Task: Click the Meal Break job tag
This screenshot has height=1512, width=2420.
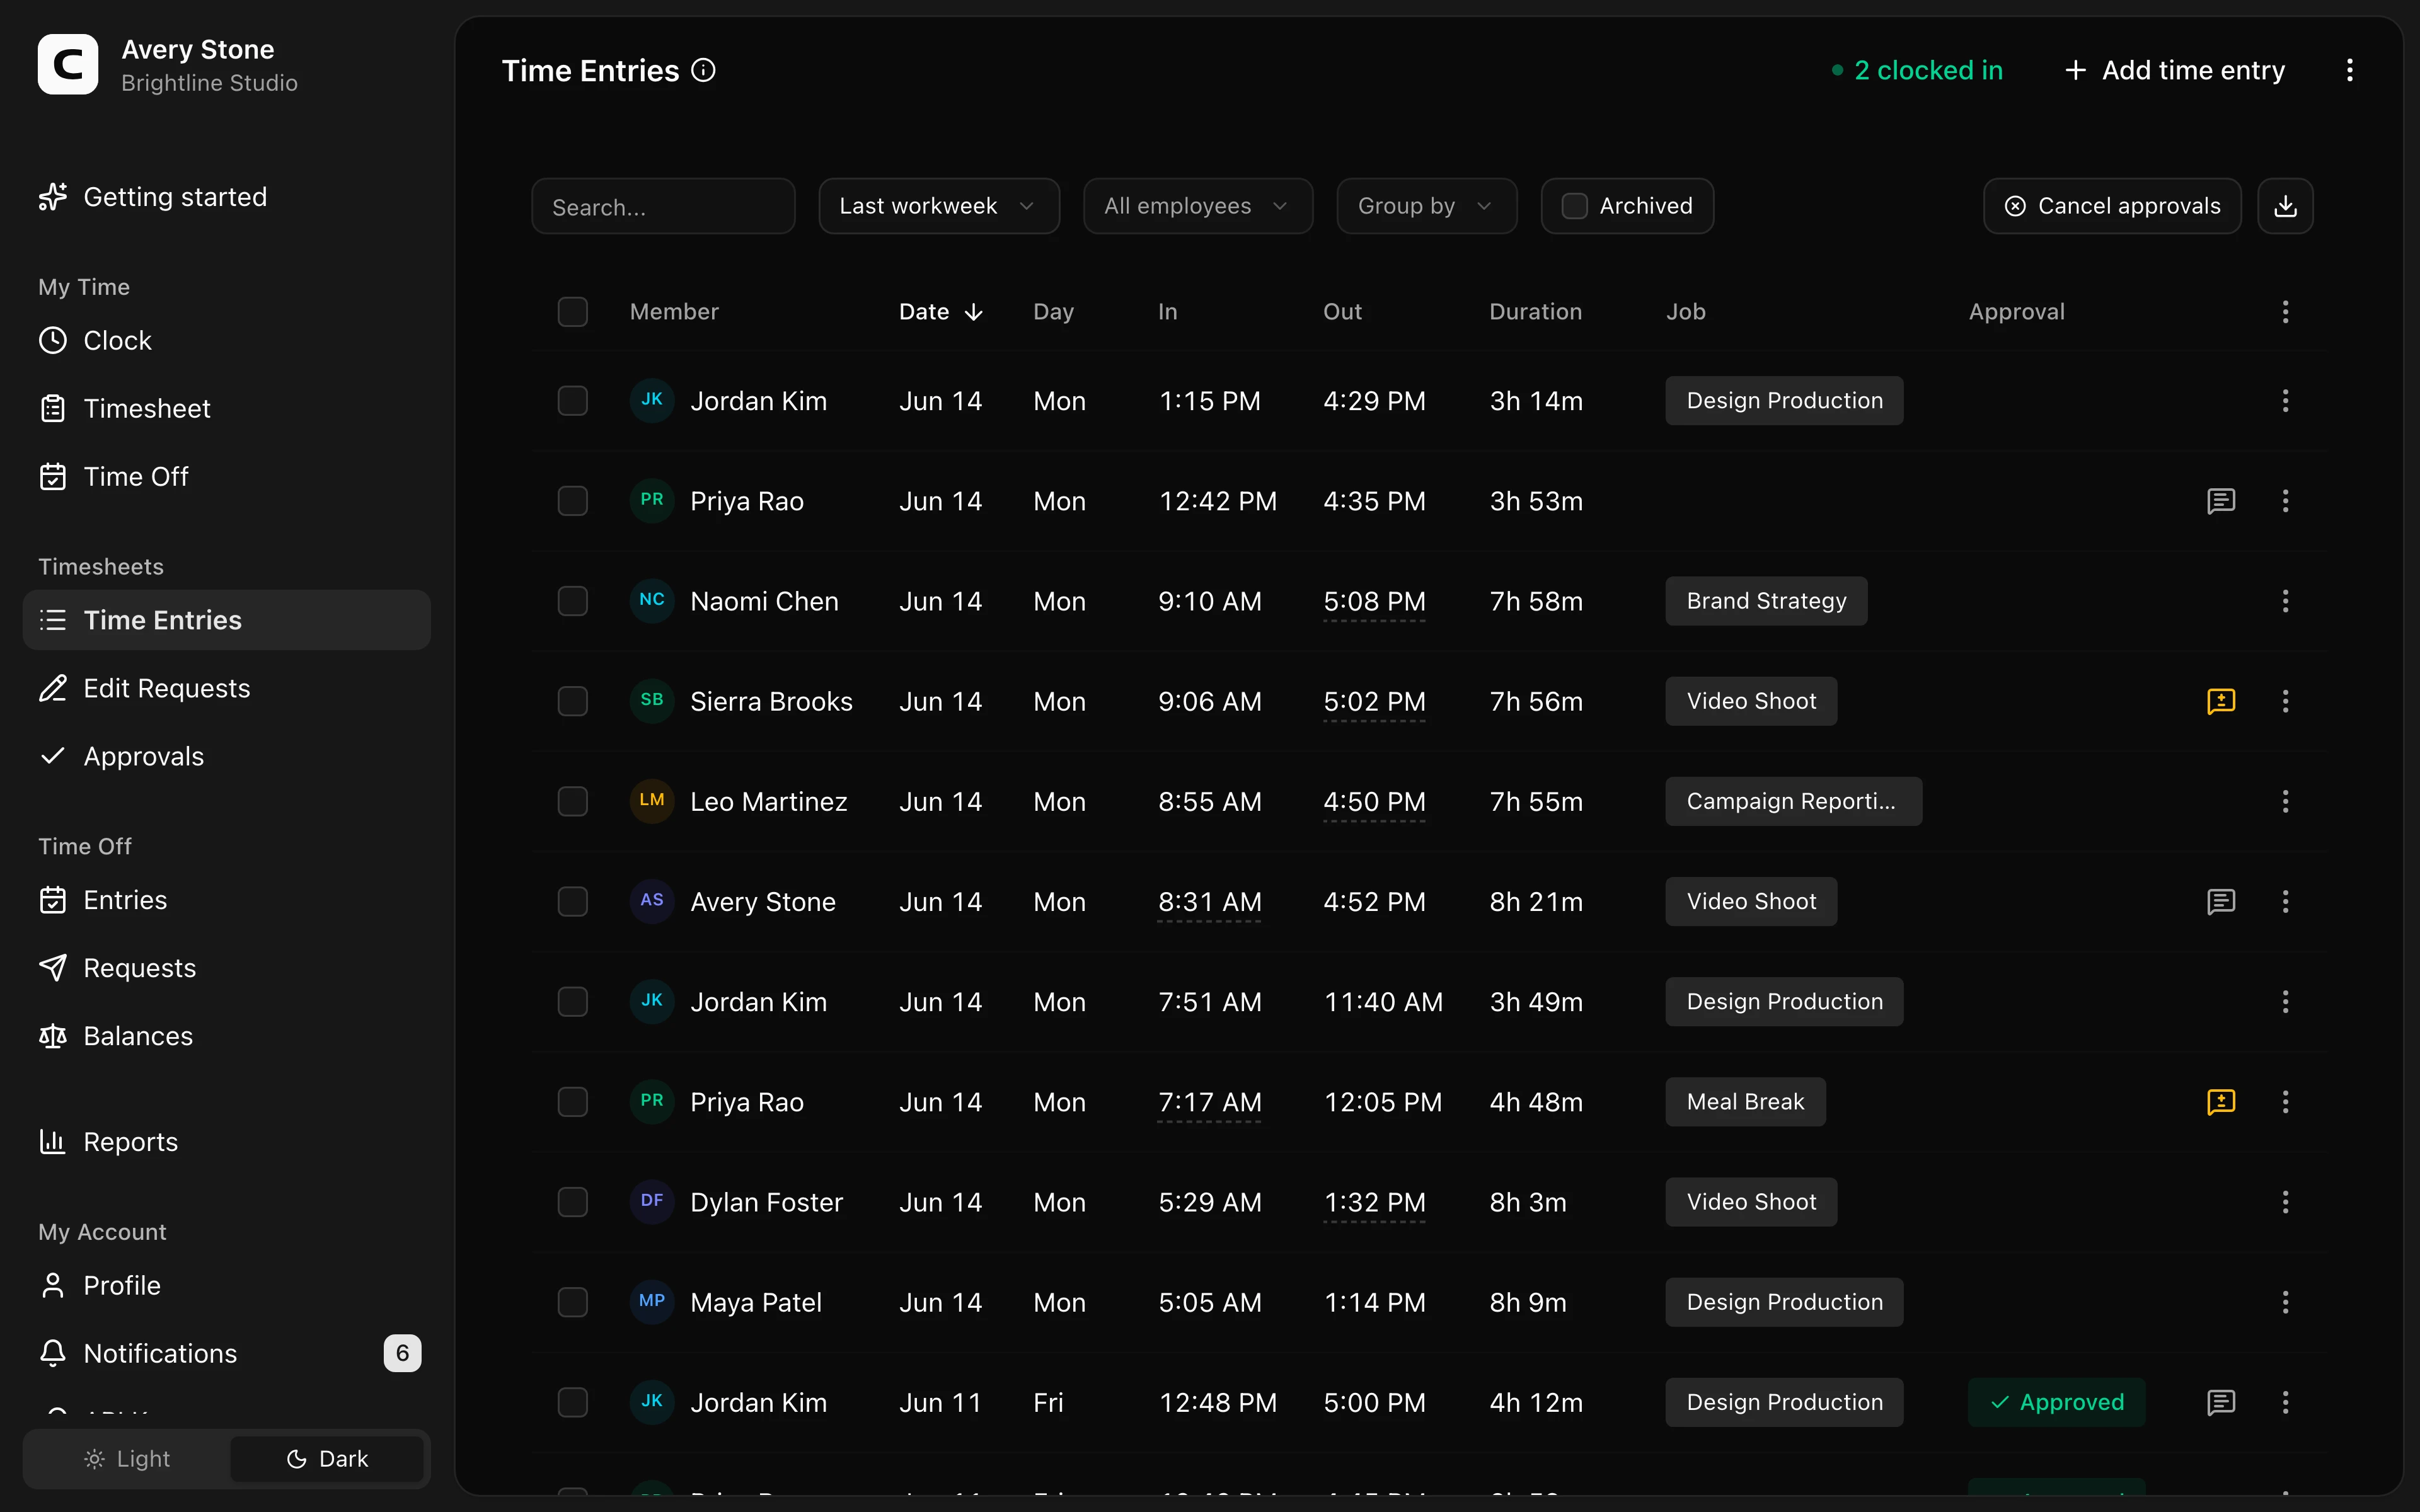Action: click(1745, 1102)
